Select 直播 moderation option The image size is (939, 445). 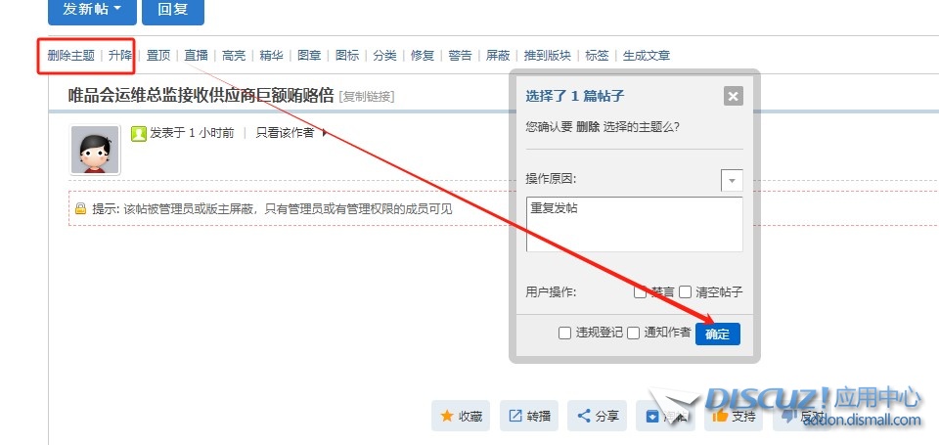(x=196, y=56)
